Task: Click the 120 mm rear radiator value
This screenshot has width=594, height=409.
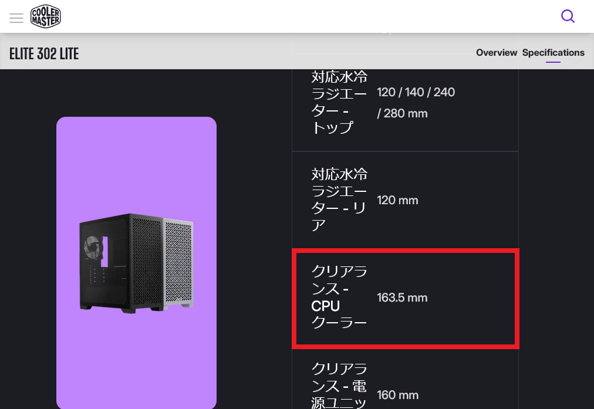Action: 397,200
